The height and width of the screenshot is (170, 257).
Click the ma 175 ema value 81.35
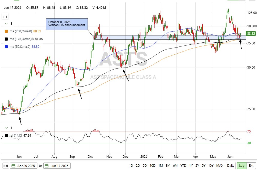pos(39,39)
